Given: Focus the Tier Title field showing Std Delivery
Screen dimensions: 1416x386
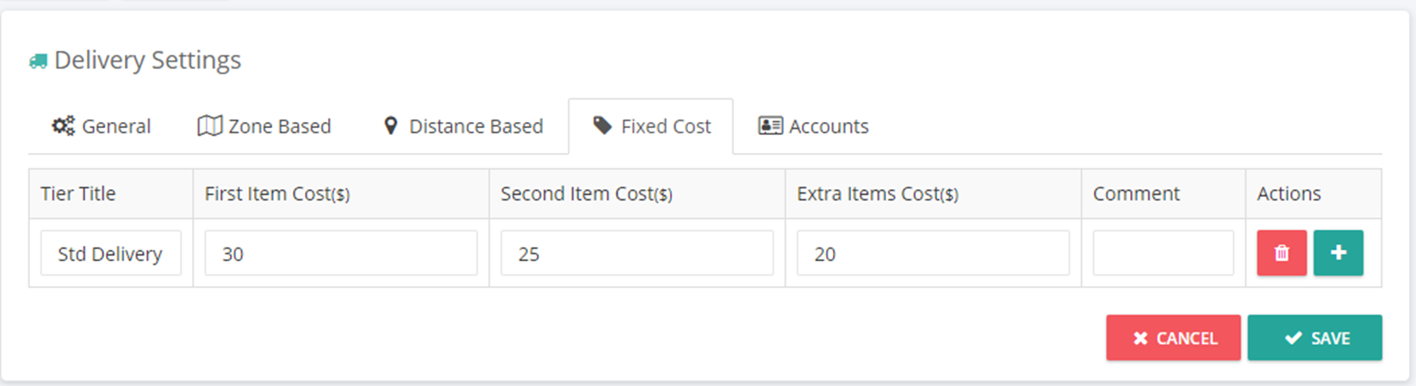Looking at the screenshot, I should 111,253.
